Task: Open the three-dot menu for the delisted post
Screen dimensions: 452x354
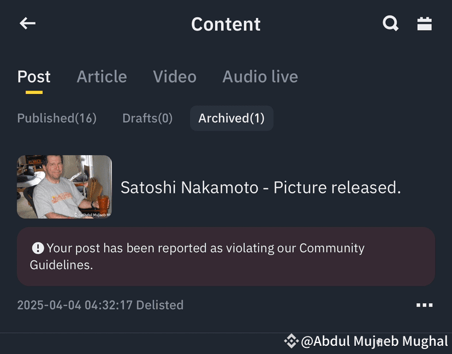Action: point(424,305)
